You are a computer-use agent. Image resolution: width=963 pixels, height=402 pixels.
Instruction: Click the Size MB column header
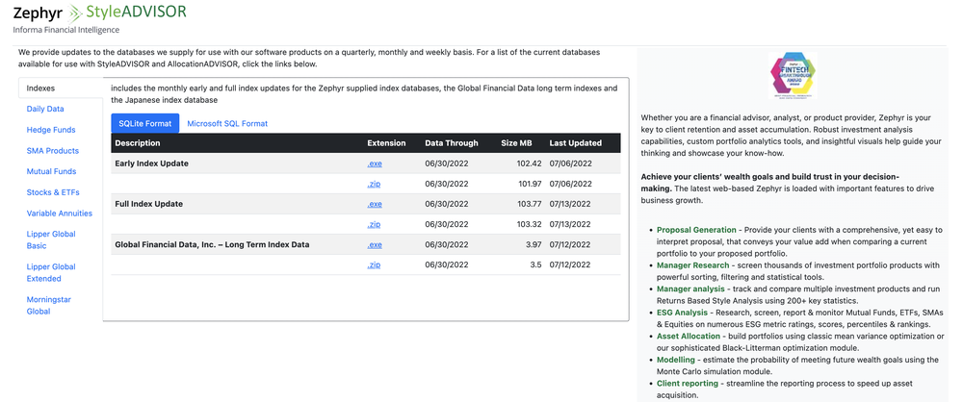point(516,143)
